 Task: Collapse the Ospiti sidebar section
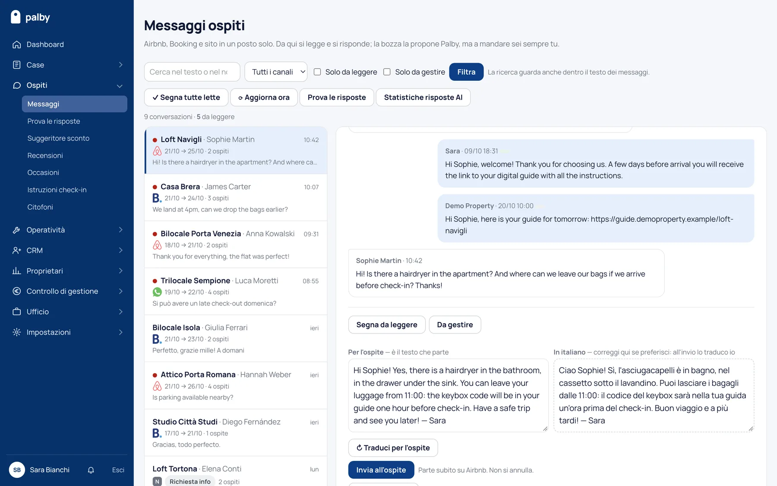point(120,86)
